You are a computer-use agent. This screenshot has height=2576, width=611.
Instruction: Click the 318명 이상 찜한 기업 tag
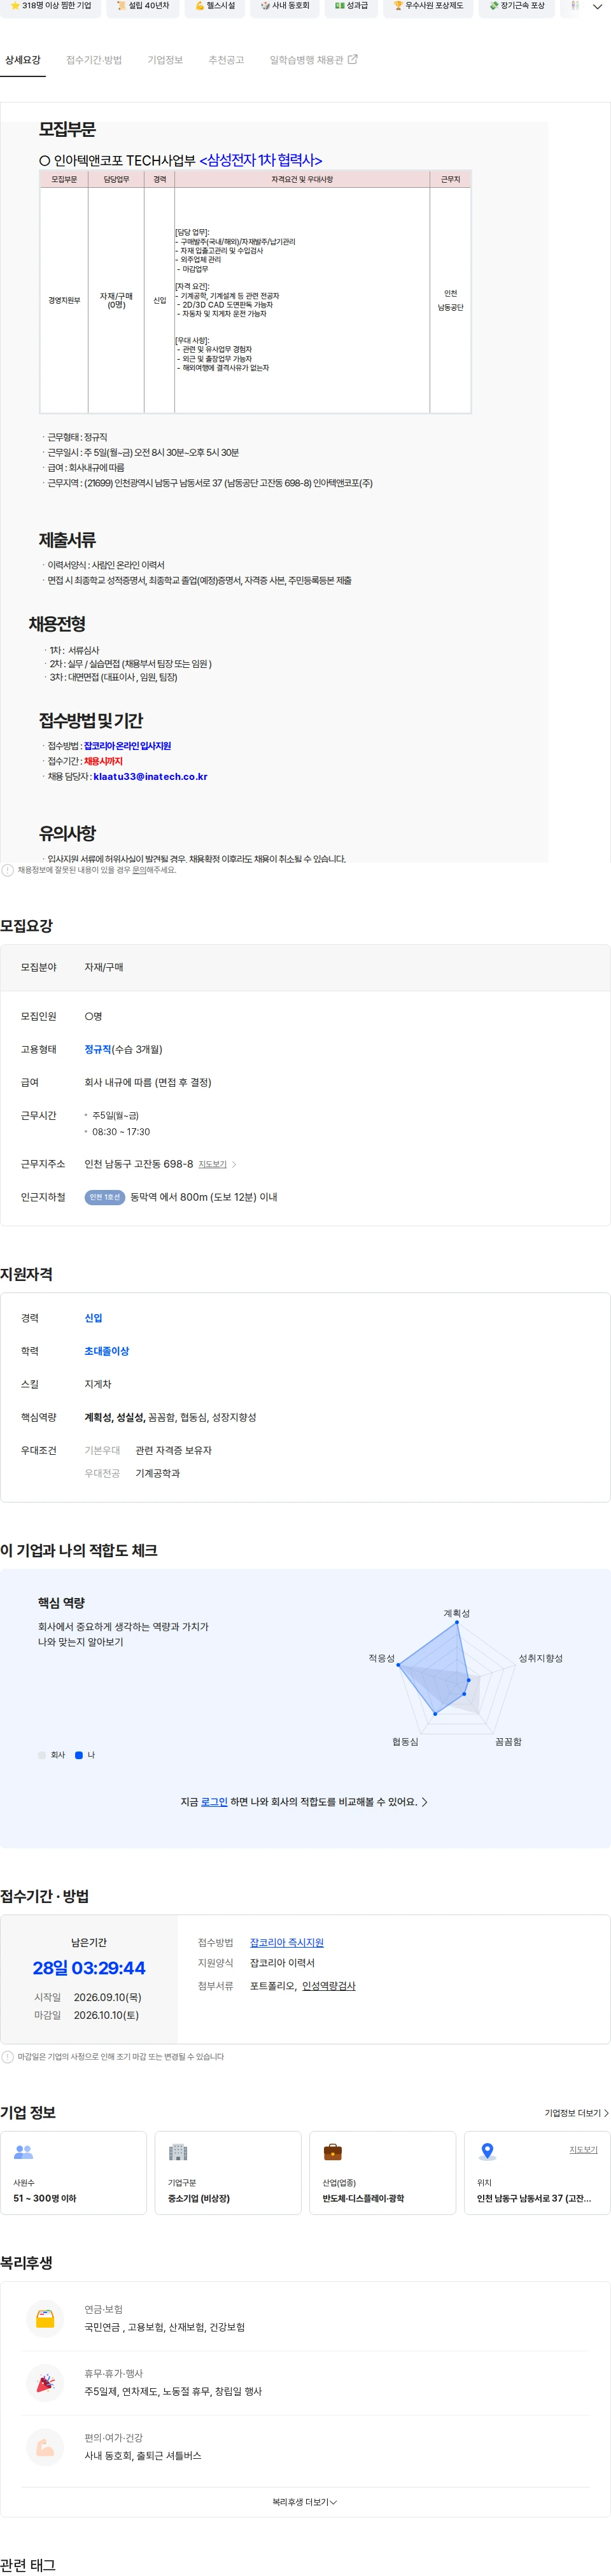pyautogui.click(x=50, y=6)
